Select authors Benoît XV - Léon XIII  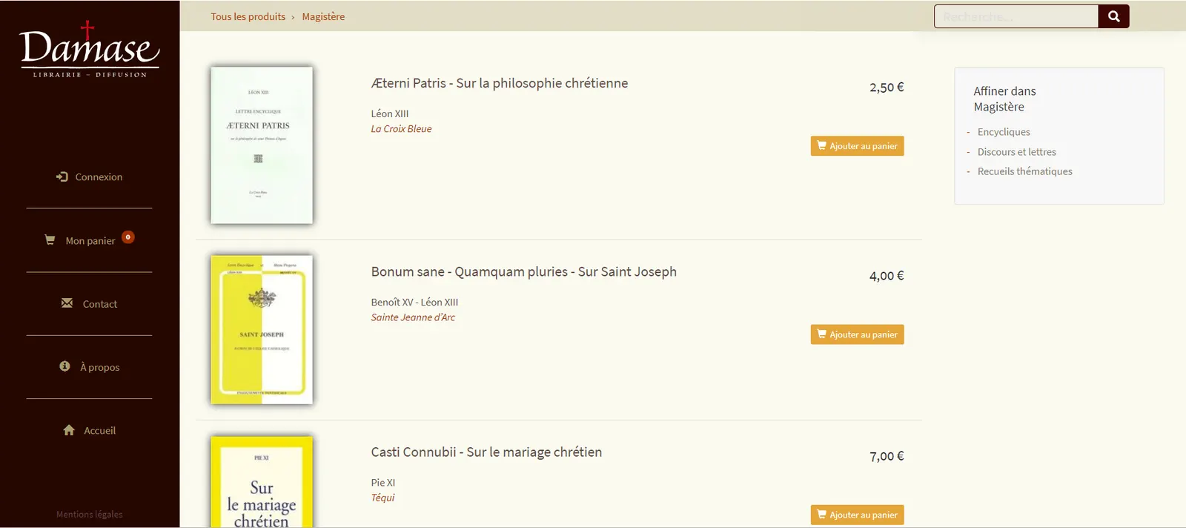click(x=414, y=302)
